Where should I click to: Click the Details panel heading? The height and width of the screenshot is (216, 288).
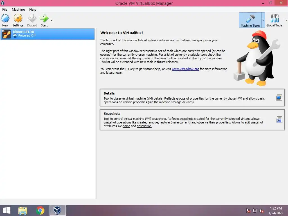109,93
